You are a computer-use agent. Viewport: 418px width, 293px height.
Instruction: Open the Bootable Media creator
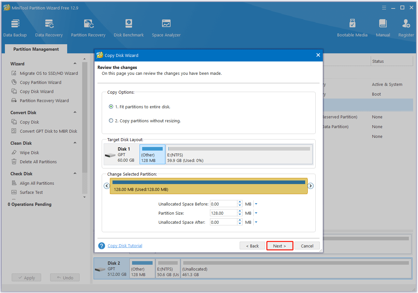click(x=352, y=27)
